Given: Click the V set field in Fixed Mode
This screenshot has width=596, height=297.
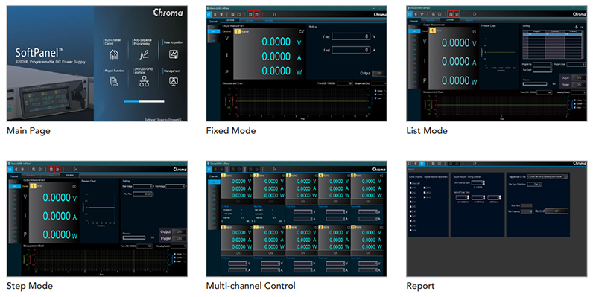Looking at the screenshot, I should pos(351,36).
